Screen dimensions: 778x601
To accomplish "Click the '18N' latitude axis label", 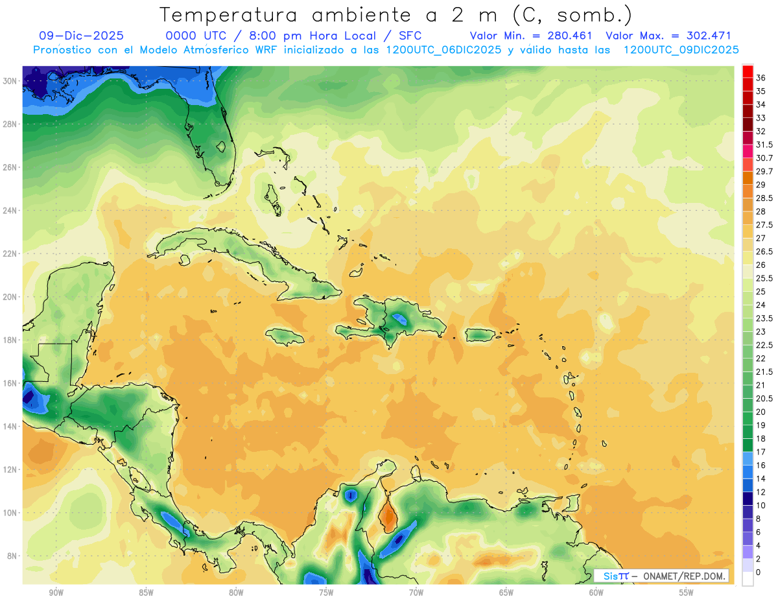I will coord(11,340).
